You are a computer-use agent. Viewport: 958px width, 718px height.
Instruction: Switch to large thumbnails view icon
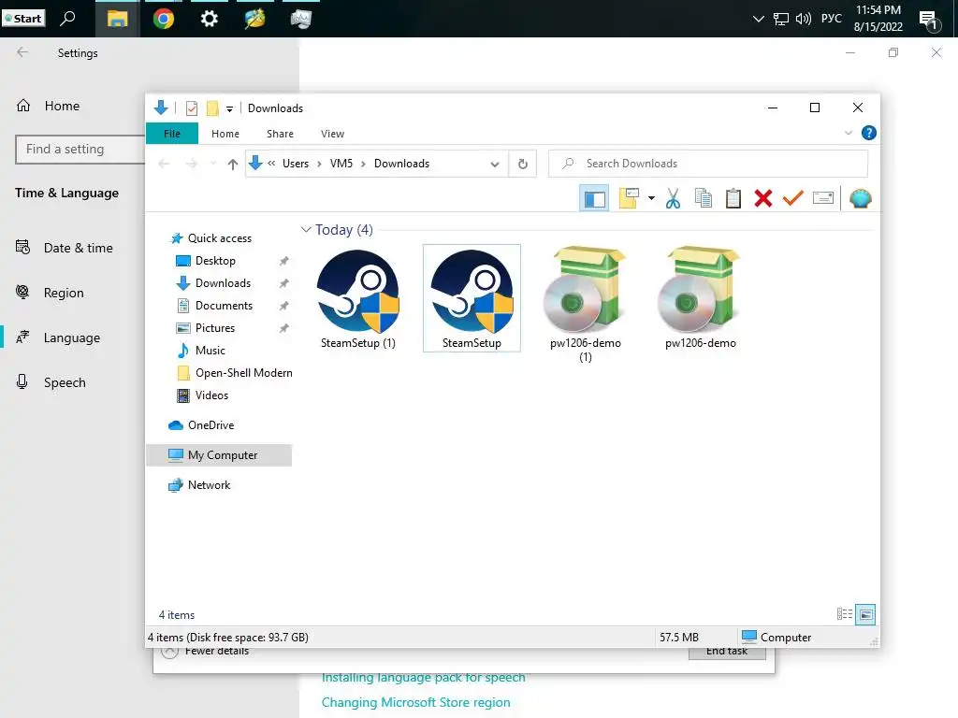865,614
